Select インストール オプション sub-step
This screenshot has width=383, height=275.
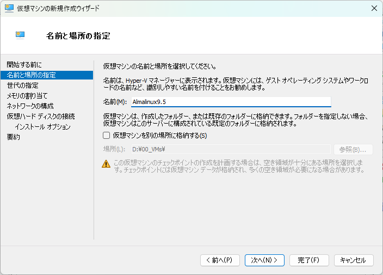(x=43, y=127)
